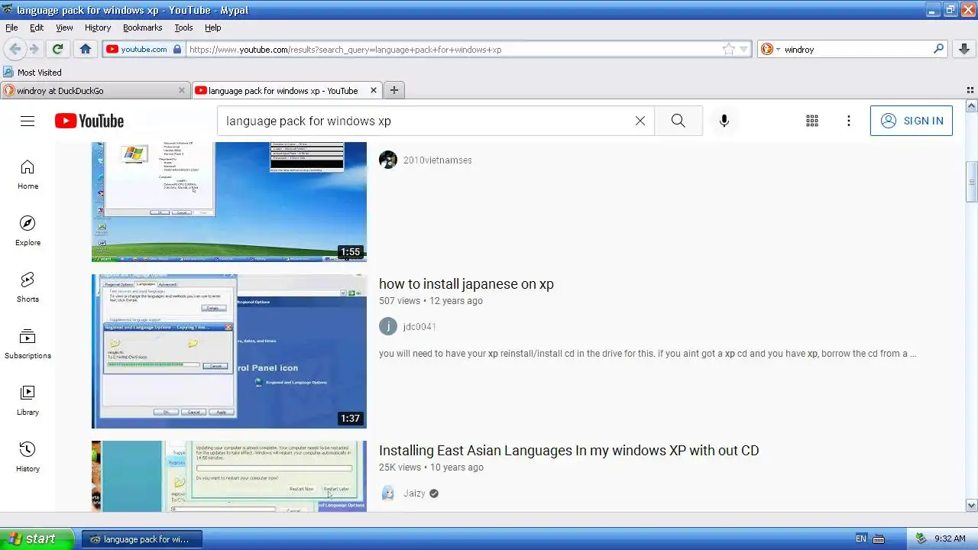Open the list all tabs dropdown

click(x=970, y=90)
